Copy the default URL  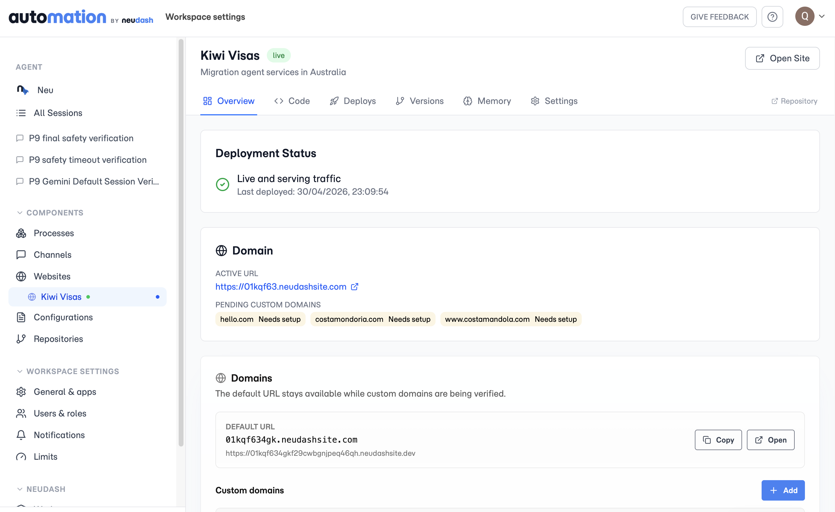[718, 440]
